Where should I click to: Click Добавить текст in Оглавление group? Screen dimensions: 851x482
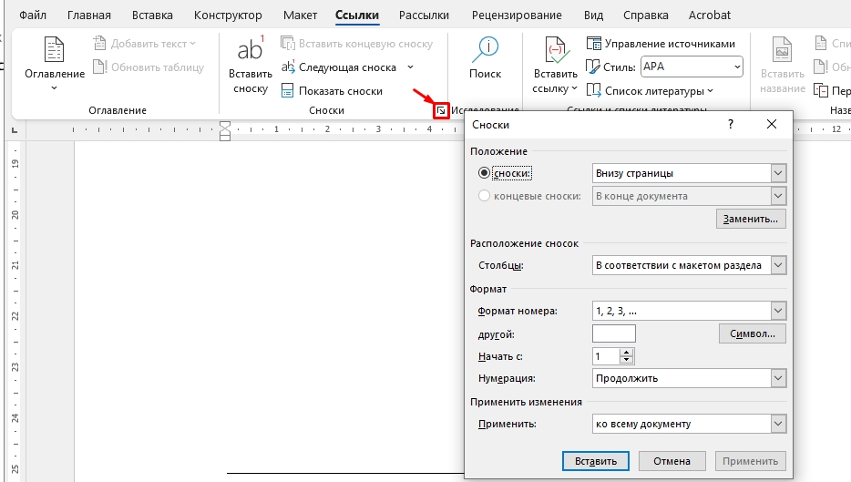(144, 44)
